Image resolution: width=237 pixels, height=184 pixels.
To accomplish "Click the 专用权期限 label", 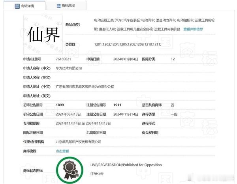I will click(x=31, y=124).
